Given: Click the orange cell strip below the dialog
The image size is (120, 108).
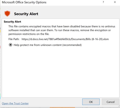Looking at the screenshot, I should click(x=62, y=107).
